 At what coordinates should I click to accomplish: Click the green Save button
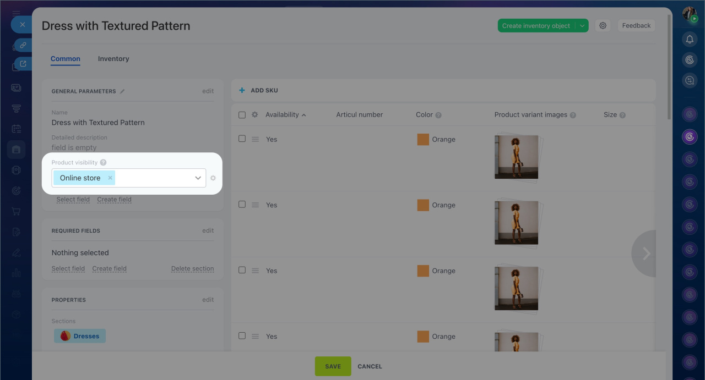point(333,366)
